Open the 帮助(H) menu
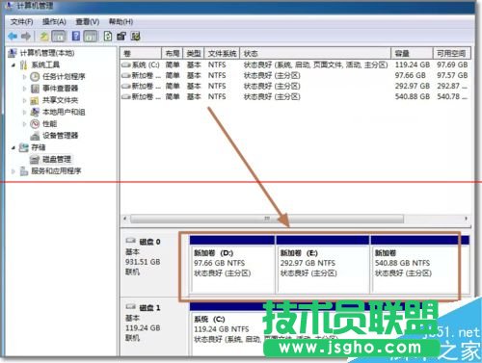 click(120, 21)
